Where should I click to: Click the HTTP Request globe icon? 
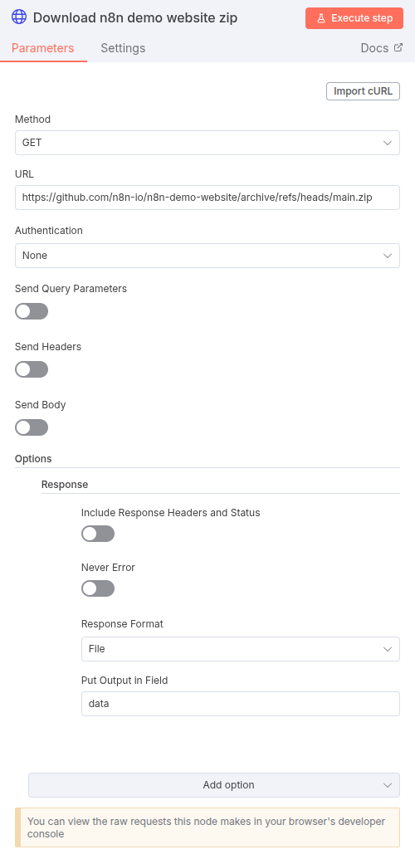pyautogui.click(x=19, y=17)
